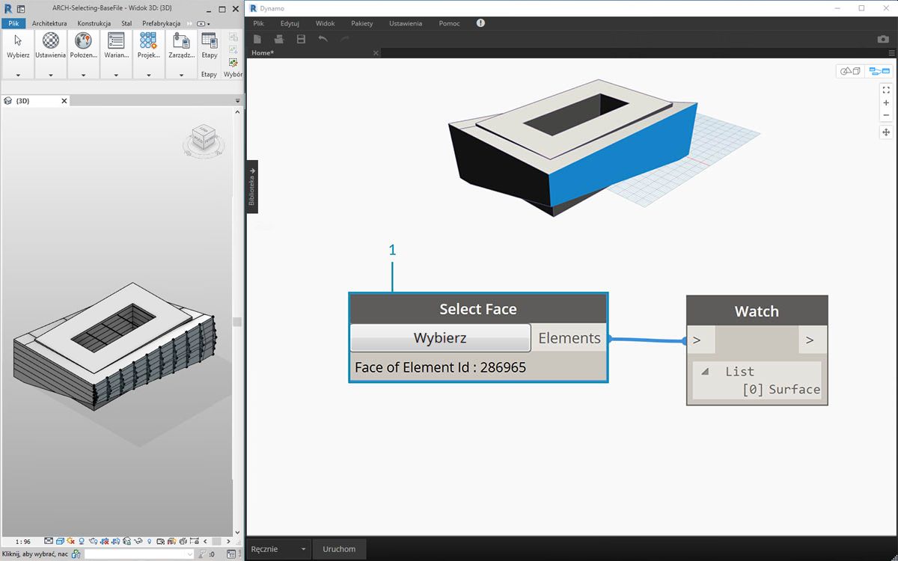This screenshot has width=898, height=561.
Task: Toggle the temporary hide/isolate glasses icon in Revit
Action: coord(138,541)
